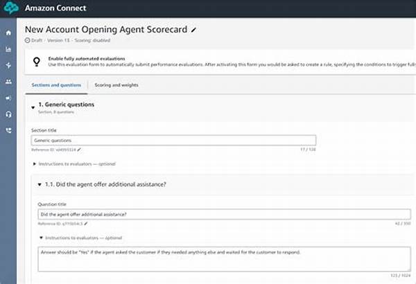Open the Users sidebar icon
Image resolution: width=416 pixels, height=284 pixels.
point(8,82)
